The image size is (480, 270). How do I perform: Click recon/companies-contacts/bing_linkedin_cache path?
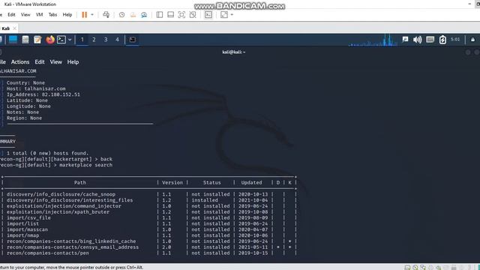(71, 241)
